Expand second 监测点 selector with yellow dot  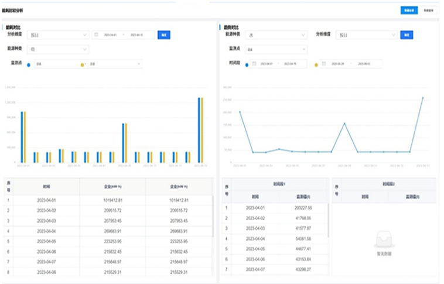click(x=114, y=63)
